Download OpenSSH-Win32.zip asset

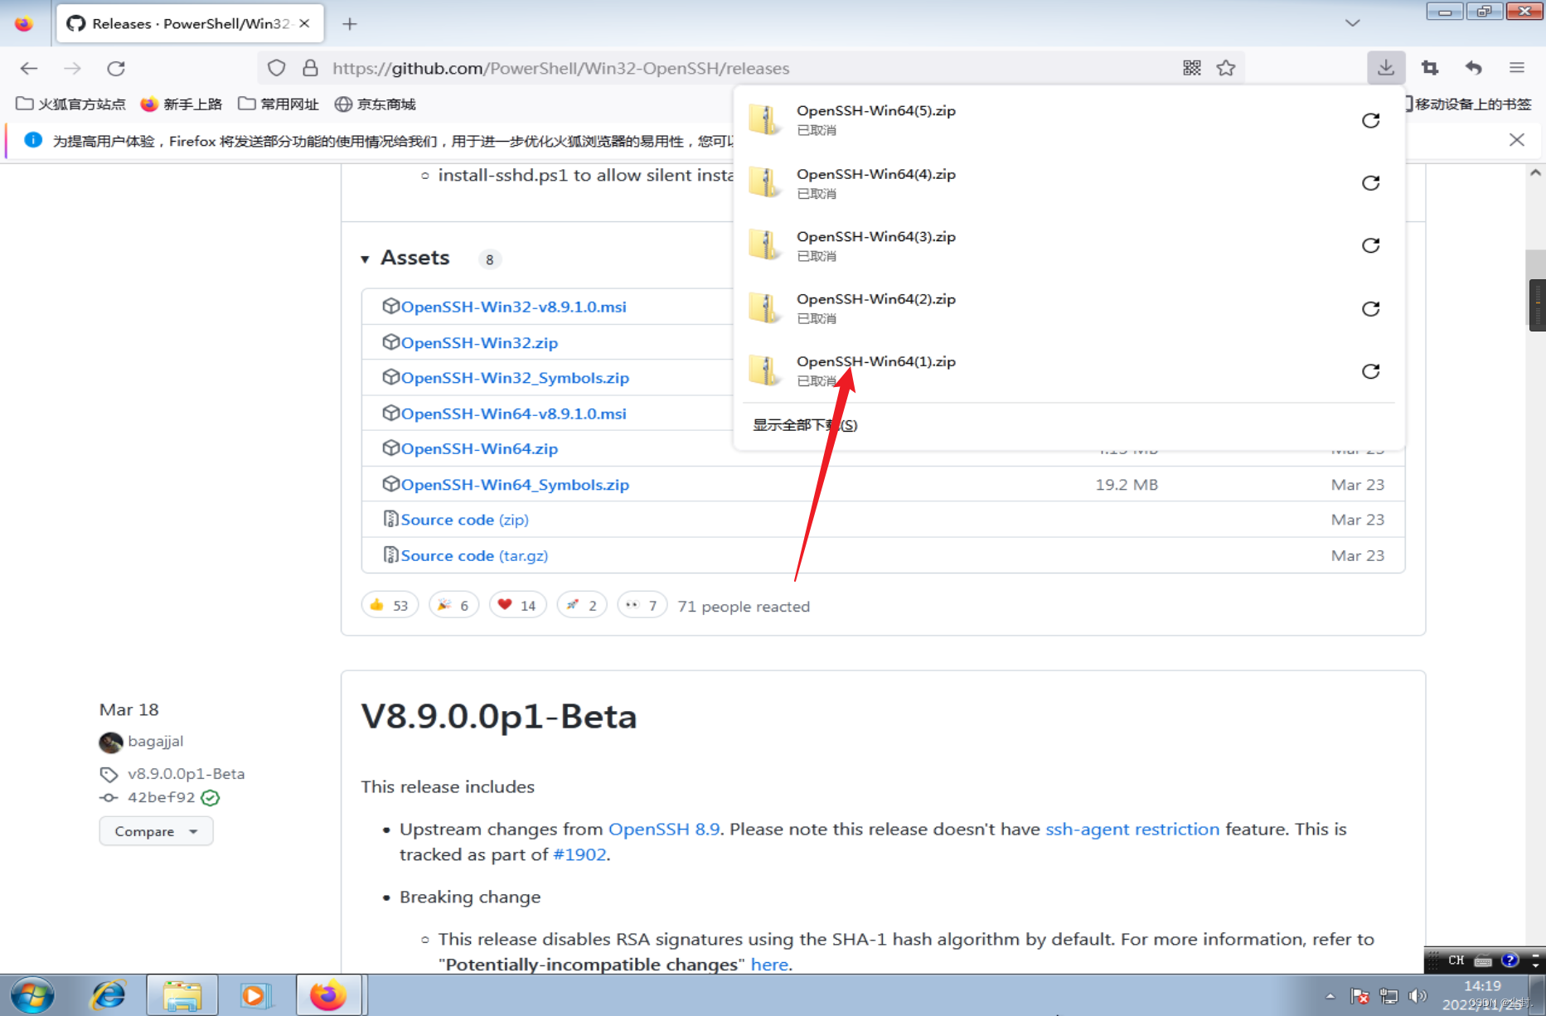(x=479, y=342)
